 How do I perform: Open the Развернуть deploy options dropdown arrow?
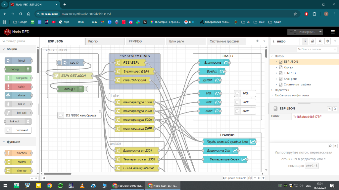click(x=320, y=32)
